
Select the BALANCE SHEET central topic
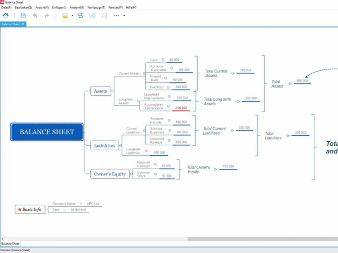coord(46,132)
